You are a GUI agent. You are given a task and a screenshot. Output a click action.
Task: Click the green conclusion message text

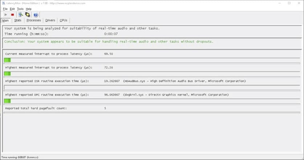pyautogui.click(x=109, y=41)
